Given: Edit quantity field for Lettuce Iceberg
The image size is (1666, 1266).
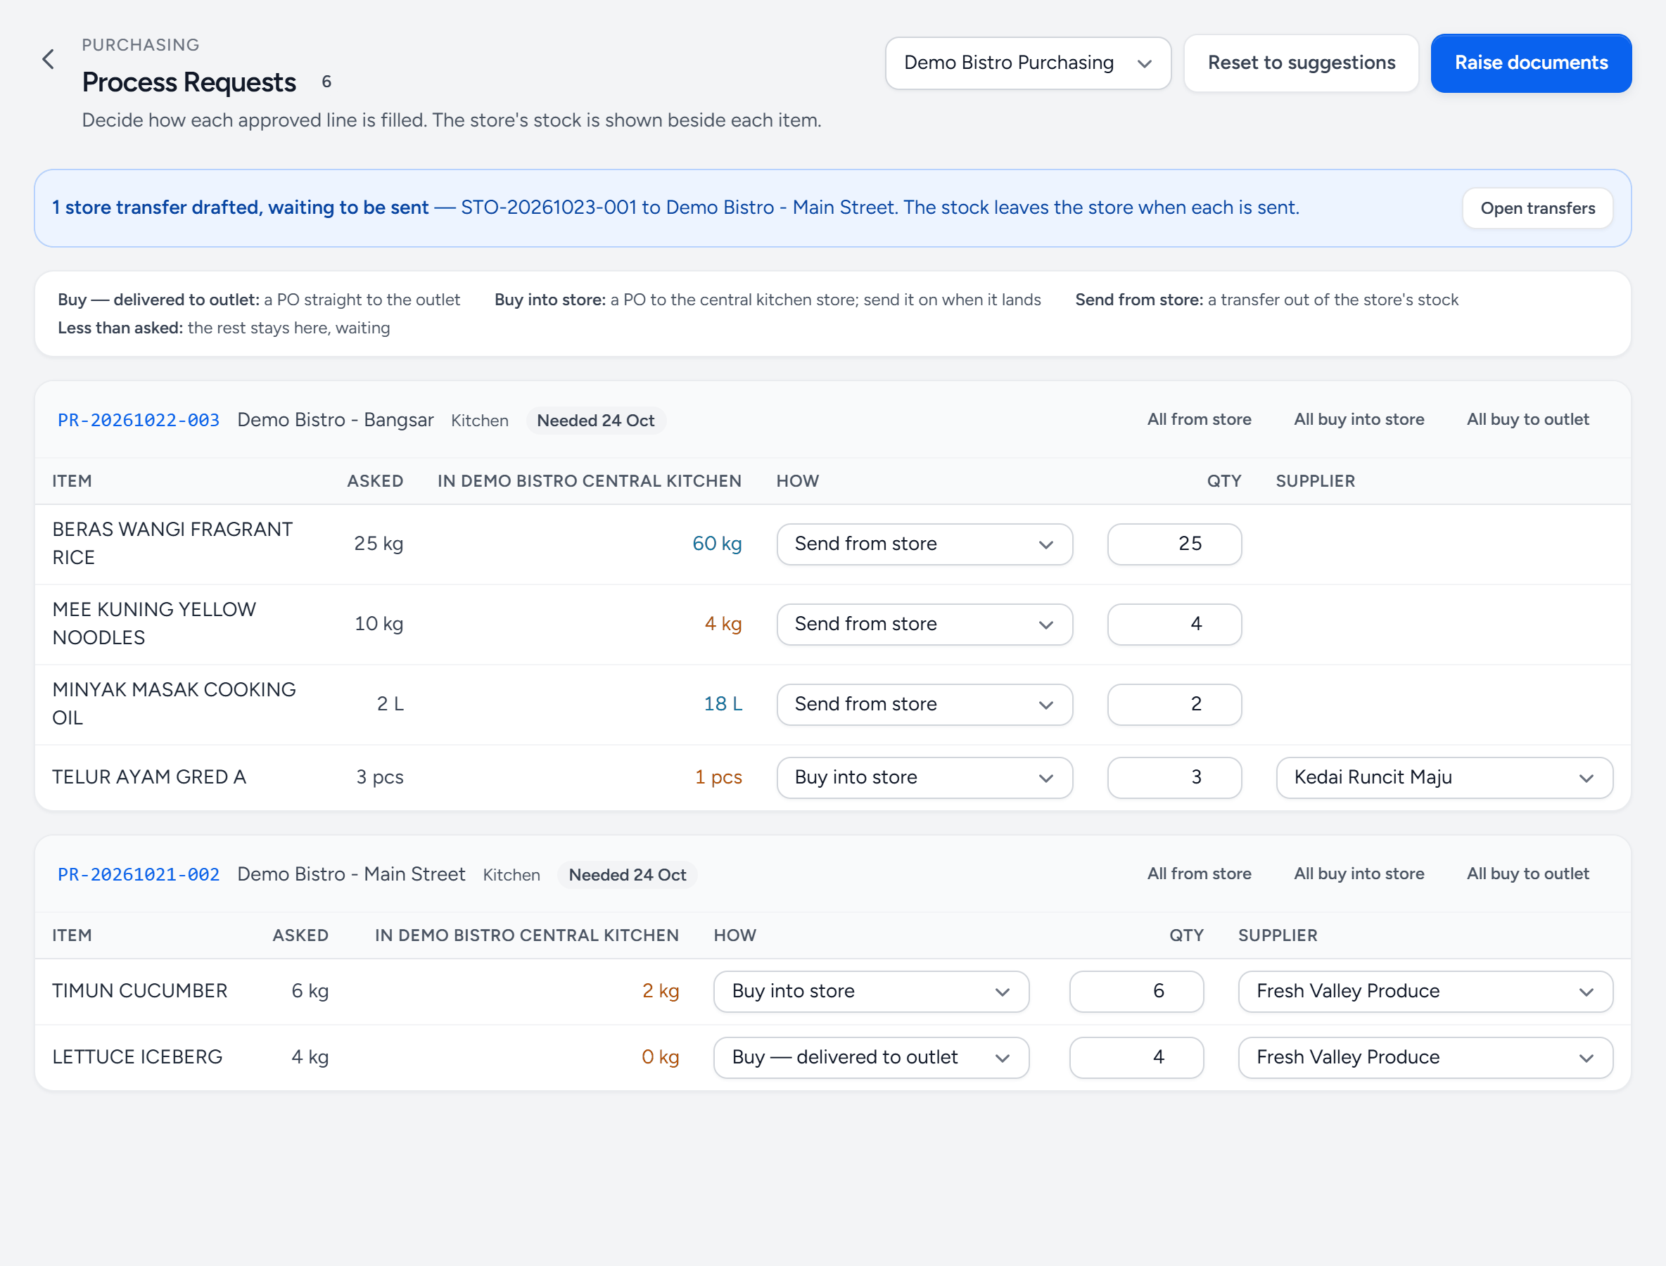Looking at the screenshot, I should (1136, 1057).
